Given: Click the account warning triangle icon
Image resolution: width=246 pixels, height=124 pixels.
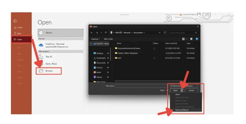Looking at the screenshot, I should tap(181, 14).
